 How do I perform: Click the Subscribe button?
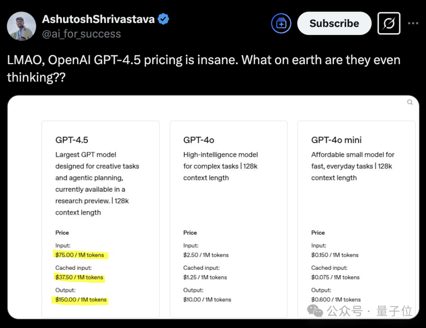334,23
